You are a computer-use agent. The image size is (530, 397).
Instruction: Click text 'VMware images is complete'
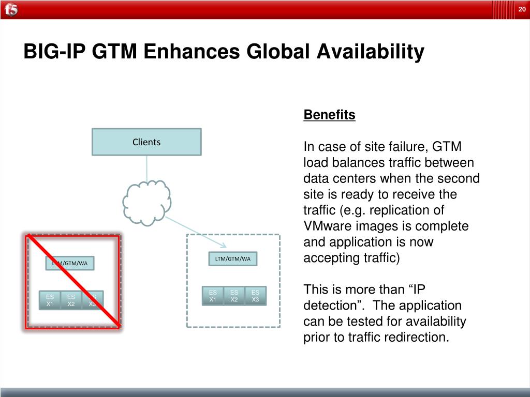click(x=386, y=226)
